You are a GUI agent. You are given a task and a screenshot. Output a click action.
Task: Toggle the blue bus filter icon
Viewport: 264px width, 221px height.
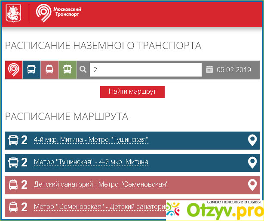(x=31, y=69)
